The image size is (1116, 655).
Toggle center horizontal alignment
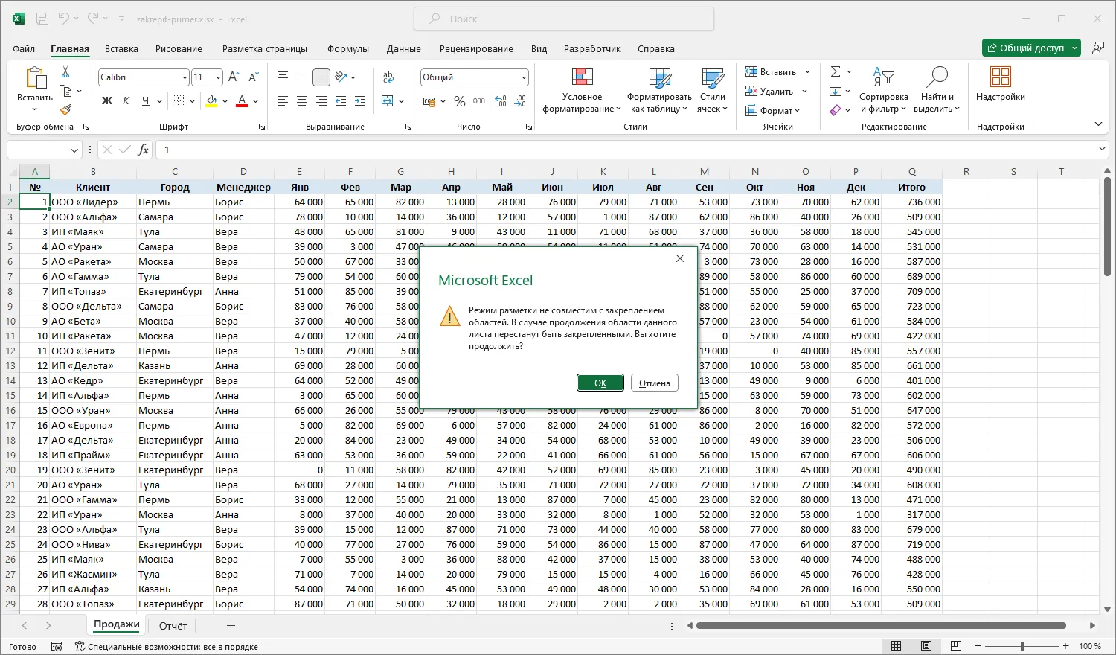click(x=302, y=101)
